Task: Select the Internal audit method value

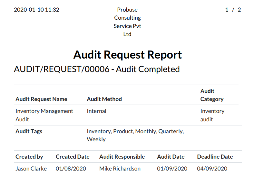Action: pyautogui.click(x=97, y=111)
